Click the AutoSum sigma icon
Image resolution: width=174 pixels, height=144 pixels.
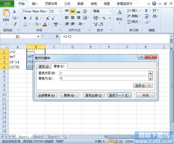pyautogui.click(x=146, y=11)
